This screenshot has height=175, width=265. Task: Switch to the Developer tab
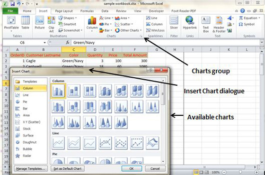click(x=156, y=11)
